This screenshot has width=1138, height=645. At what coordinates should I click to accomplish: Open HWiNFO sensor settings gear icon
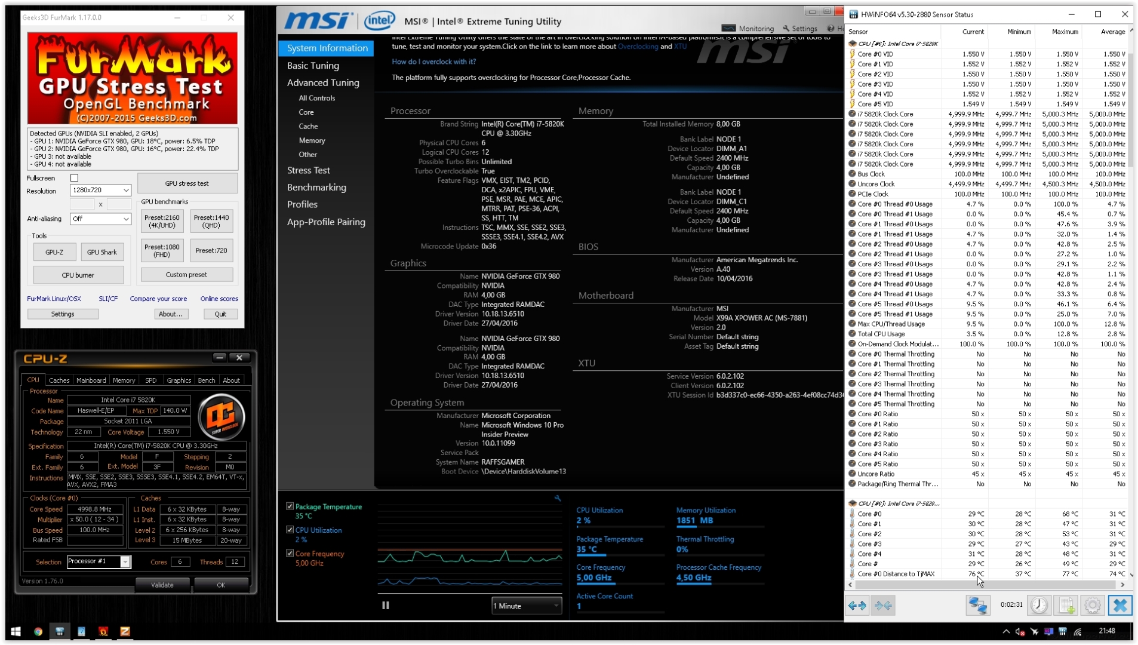point(1093,606)
